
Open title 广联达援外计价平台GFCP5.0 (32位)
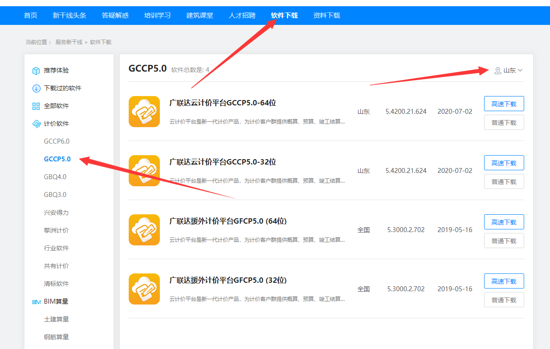pyautogui.click(x=228, y=280)
